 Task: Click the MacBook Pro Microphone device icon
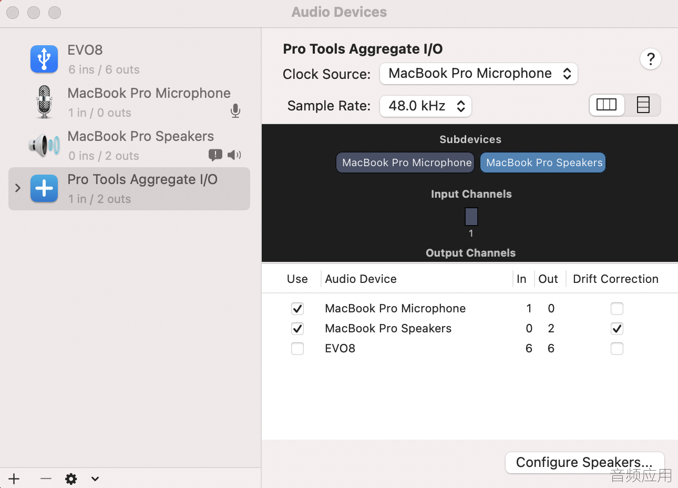click(x=45, y=102)
